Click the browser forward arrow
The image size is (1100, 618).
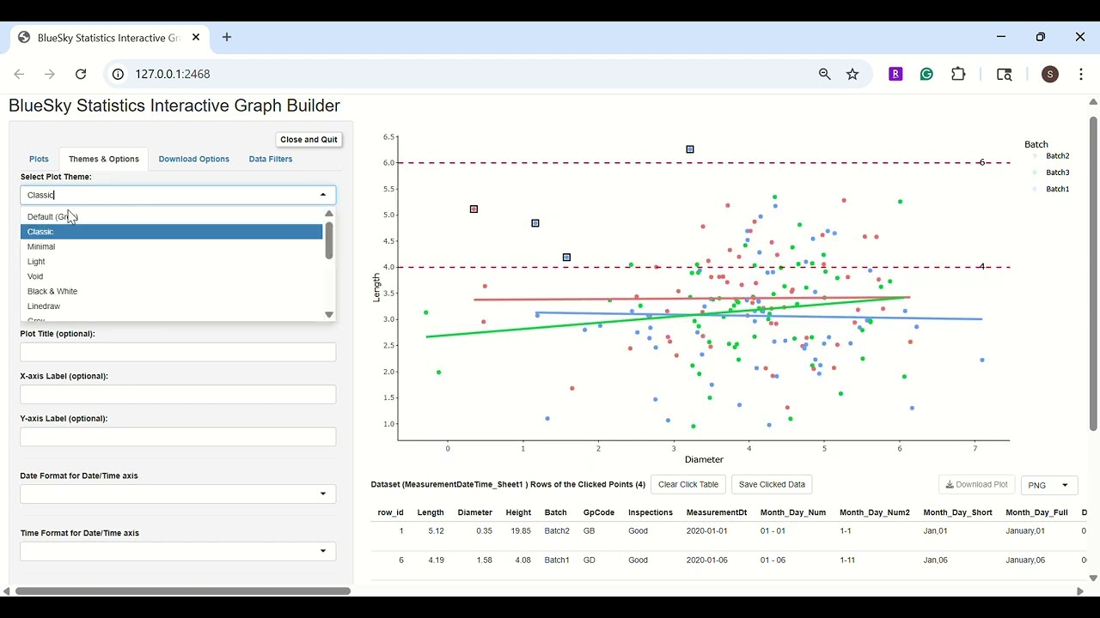(50, 75)
